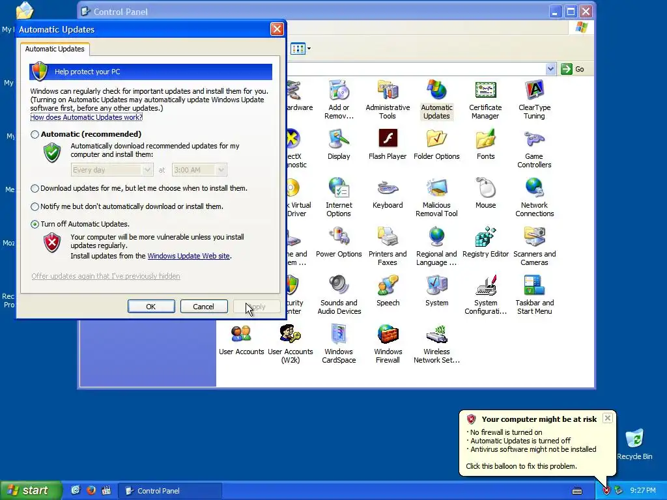667x500 pixels.
Task: Open 'How does Automatic Updates work?' link
Action: [x=87, y=117]
